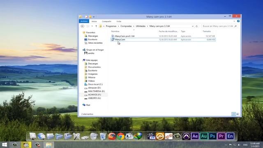This screenshot has height=148, width=263.
Task: Switch to large icons view layout
Action: [x=238, y=114]
